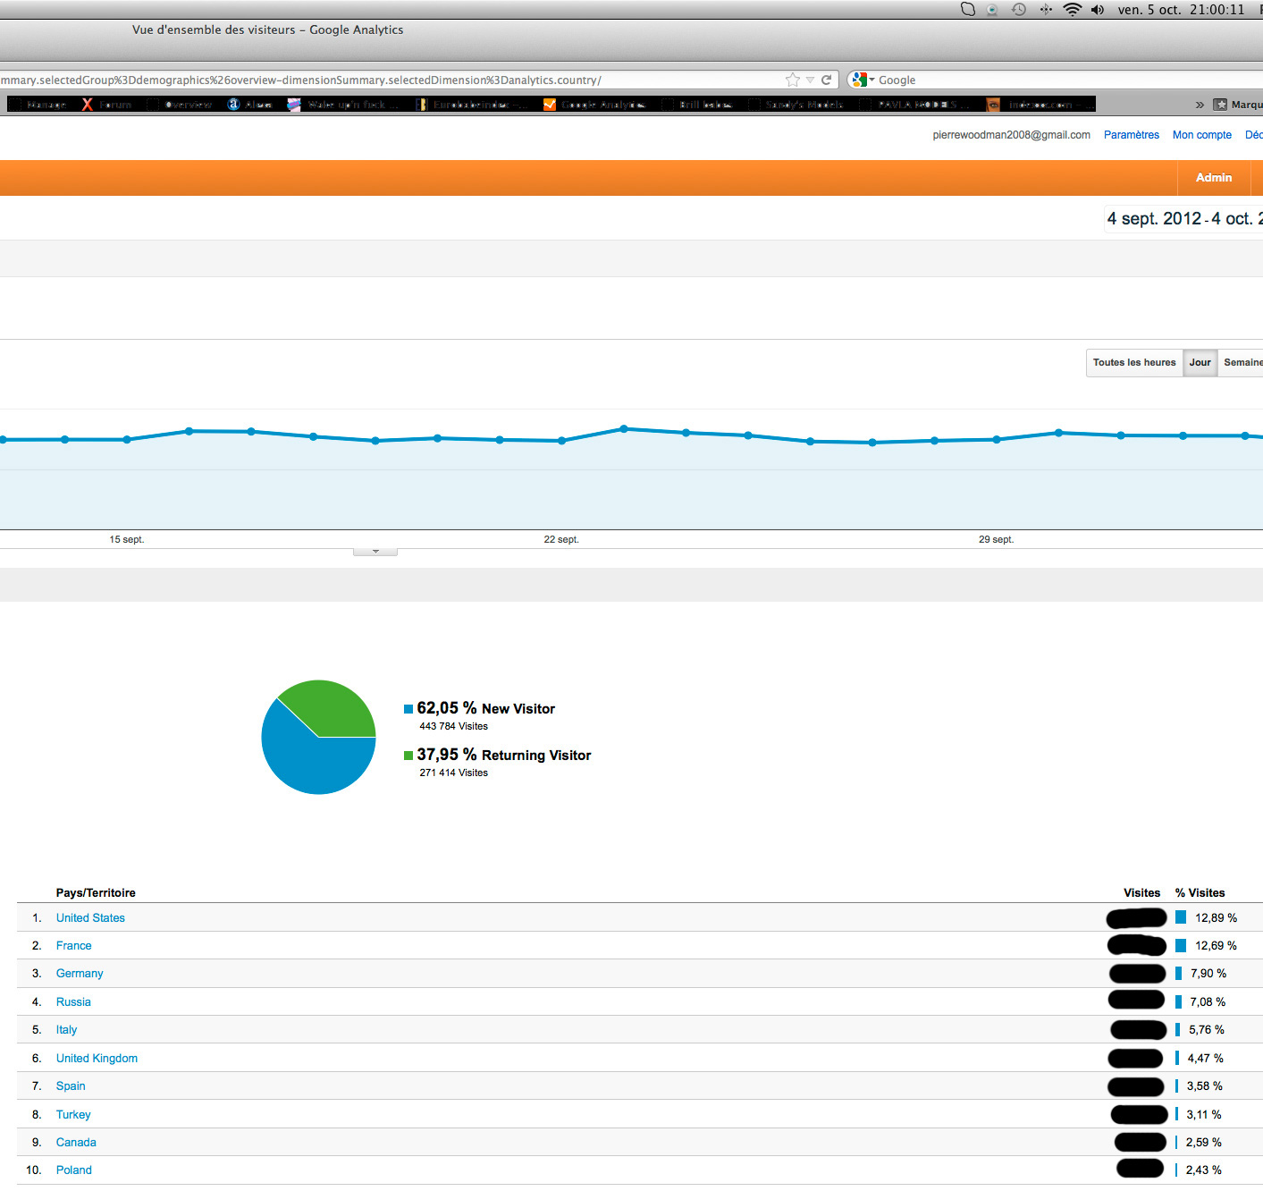
Task: Open the URL history dropdown arrow
Action: [810, 80]
